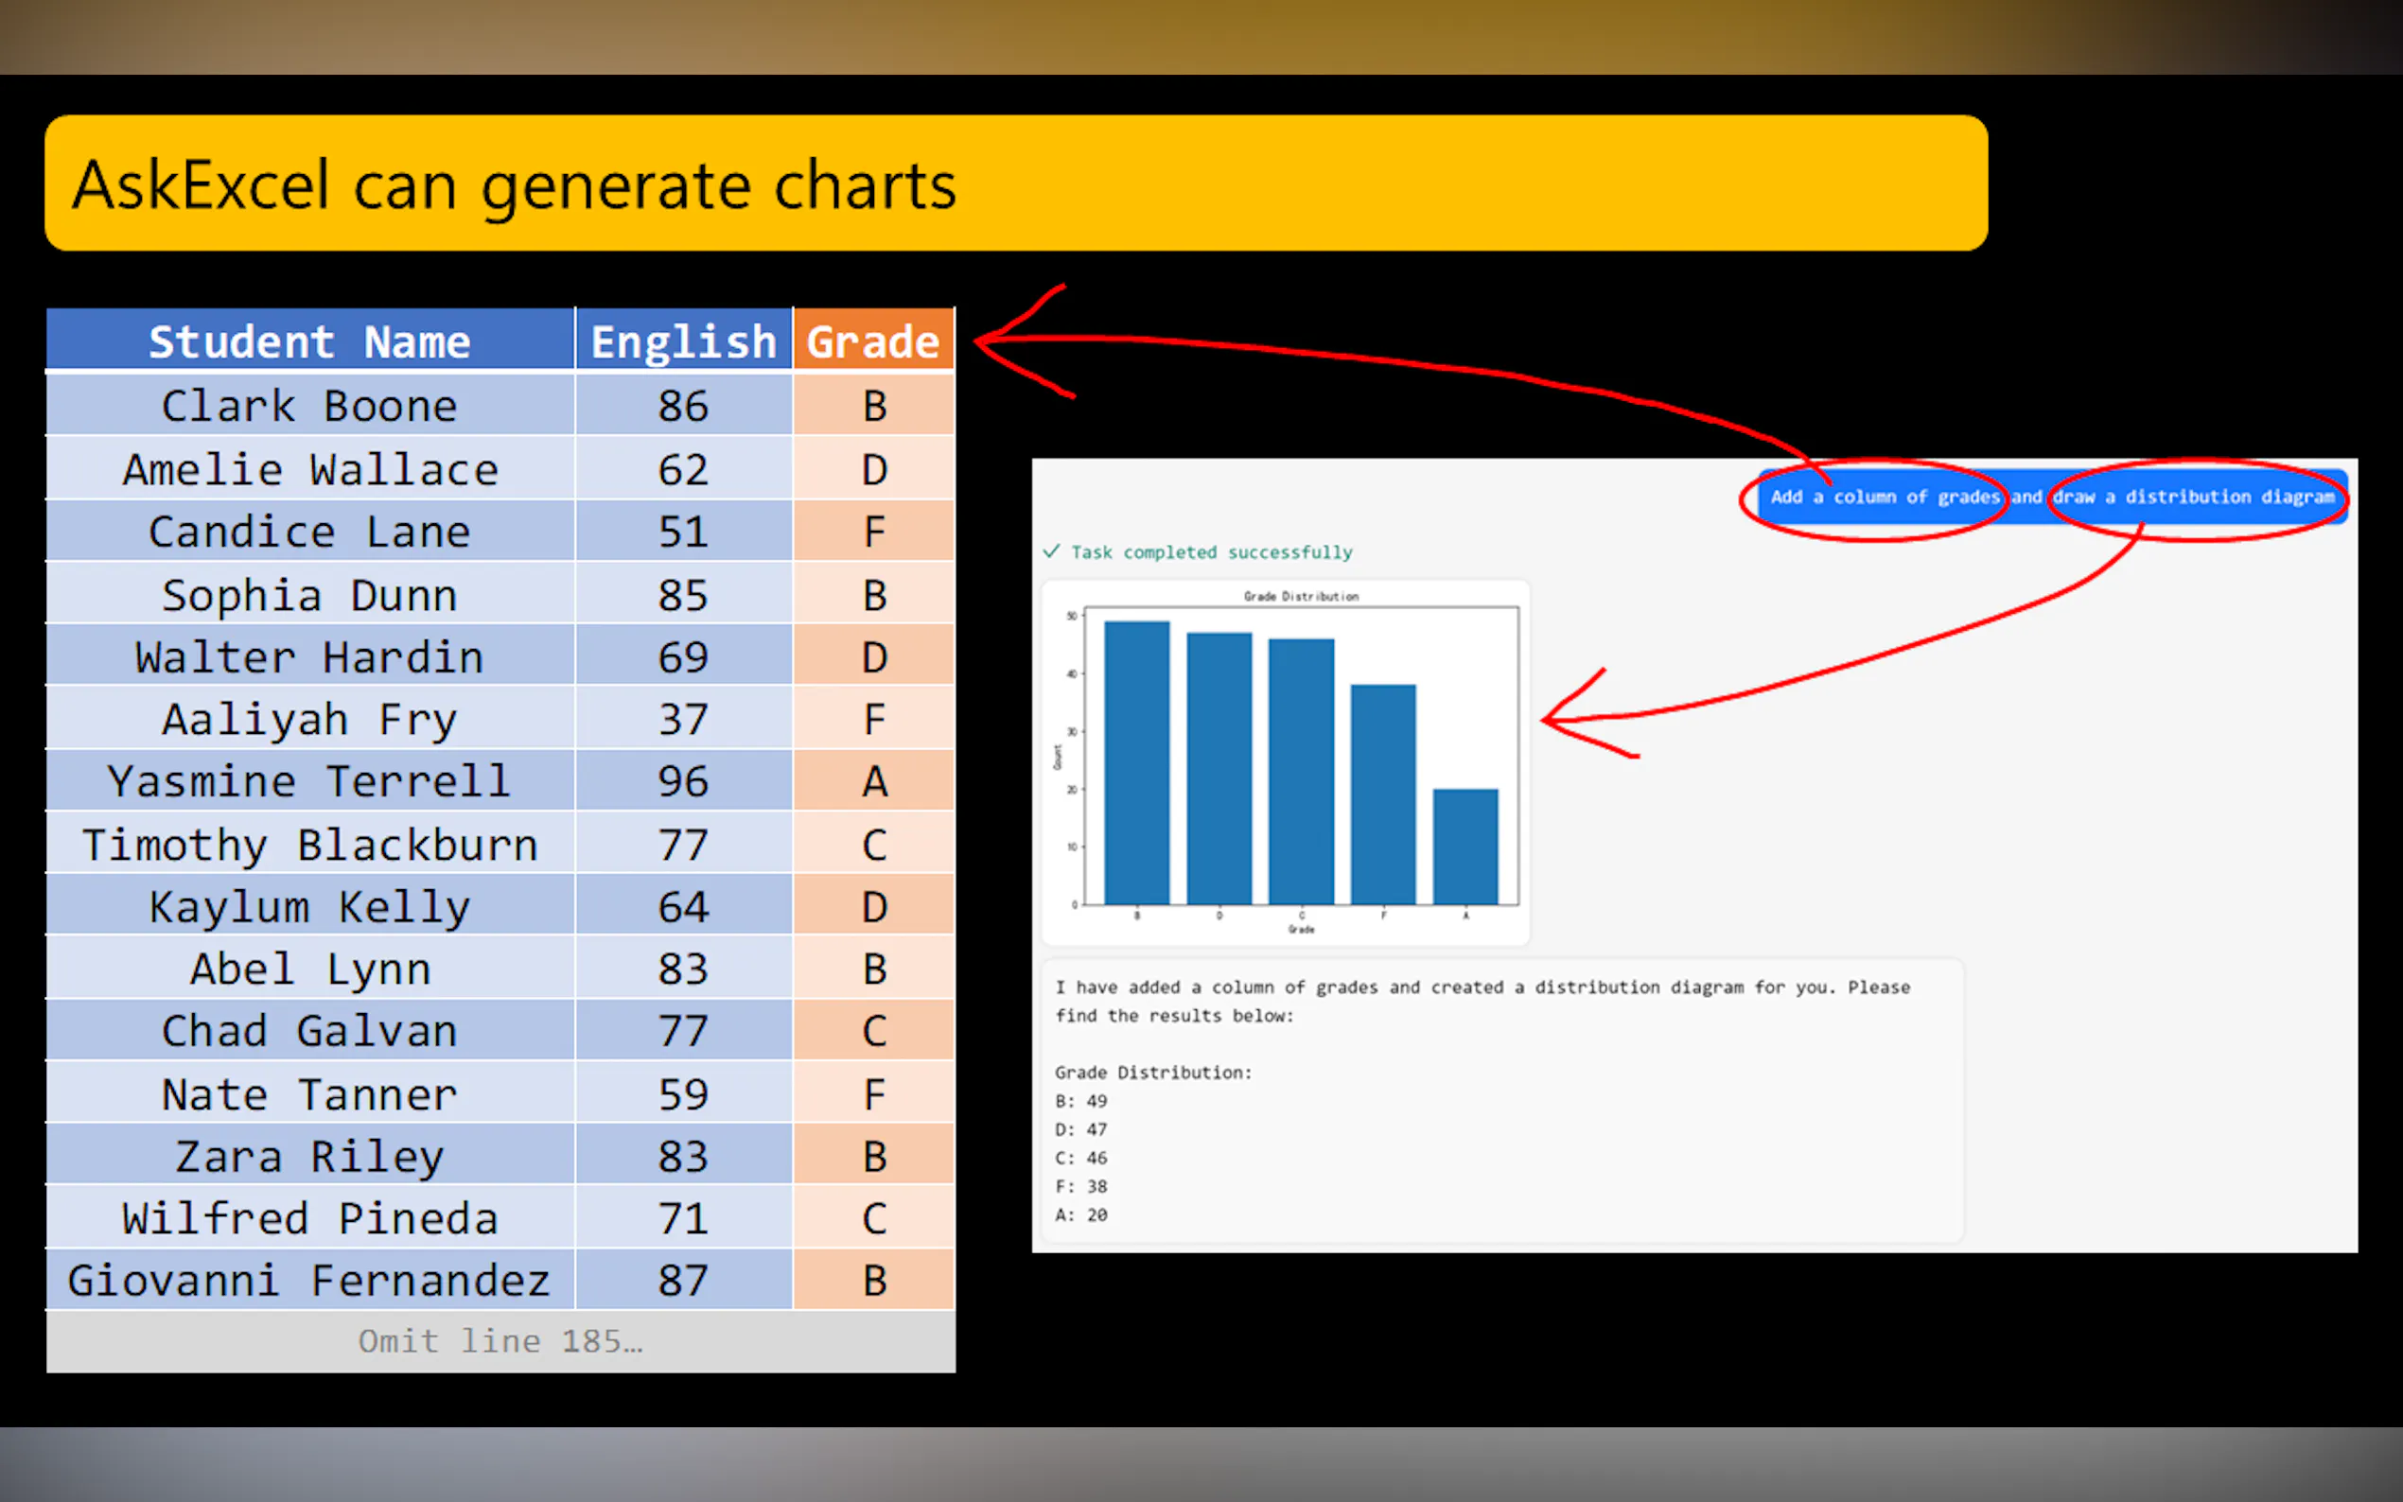Click the Yasmine Terrell name cell
The height and width of the screenshot is (1502, 2403).
pyautogui.click(x=309, y=781)
